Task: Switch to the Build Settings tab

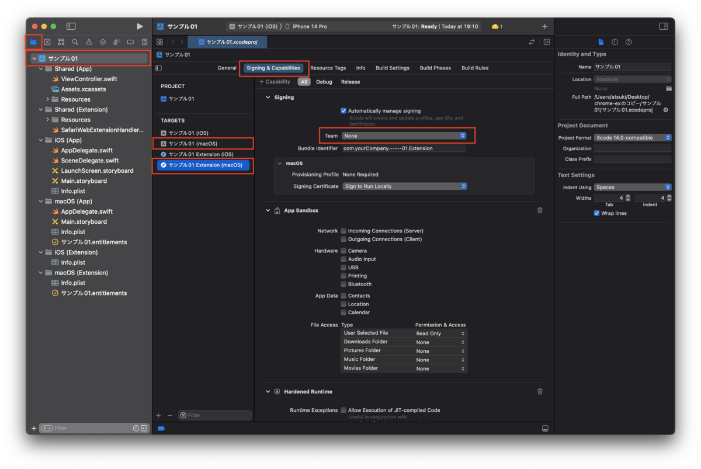Action: click(x=392, y=68)
